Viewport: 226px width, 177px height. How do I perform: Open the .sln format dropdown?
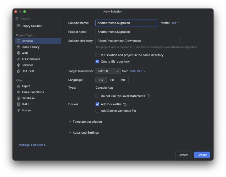click(175, 23)
